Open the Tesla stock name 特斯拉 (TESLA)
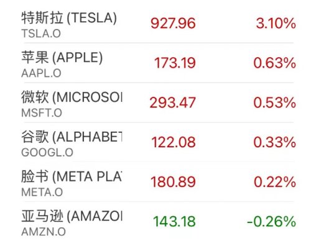Viewport: 311px width, 246px height. point(69,18)
